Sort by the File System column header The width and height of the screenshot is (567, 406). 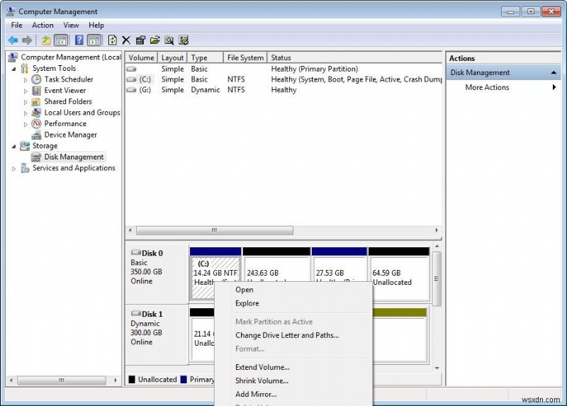tap(245, 57)
